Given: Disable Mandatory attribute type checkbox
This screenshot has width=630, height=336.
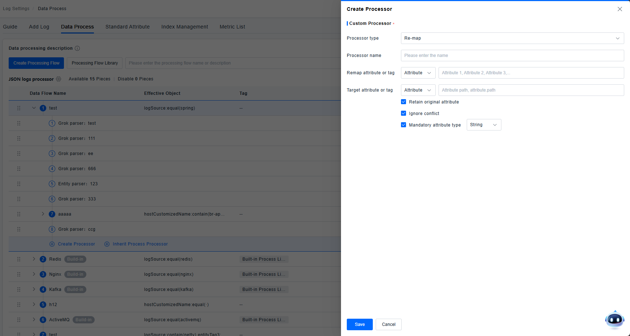Looking at the screenshot, I should pyautogui.click(x=404, y=125).
